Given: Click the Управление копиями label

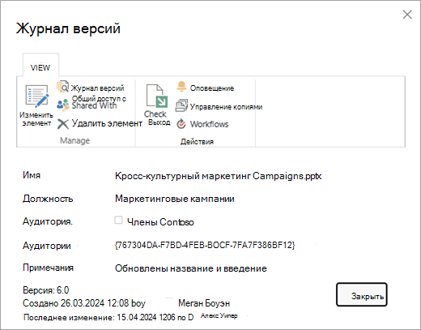Looking at the screenshot, I should click(x=226, y=107).
